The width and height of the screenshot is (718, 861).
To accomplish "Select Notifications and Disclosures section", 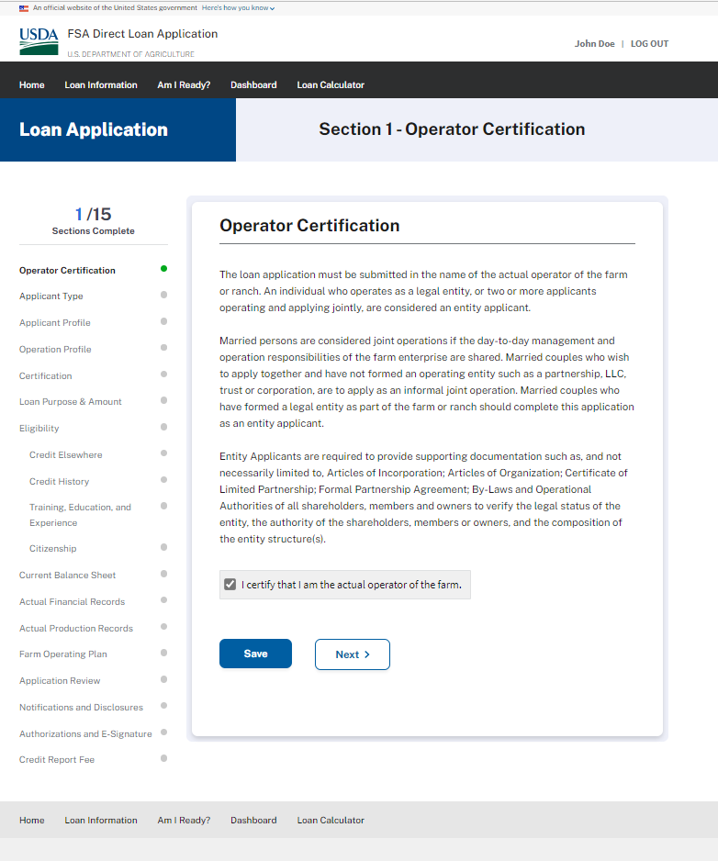I will point(82,707).
